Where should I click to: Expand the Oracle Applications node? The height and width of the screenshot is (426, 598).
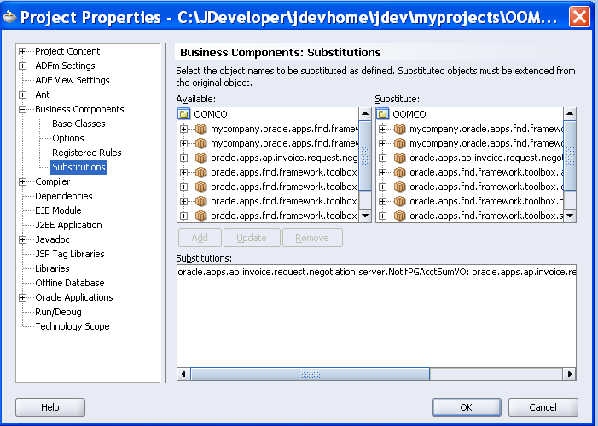tap(22, 297)
